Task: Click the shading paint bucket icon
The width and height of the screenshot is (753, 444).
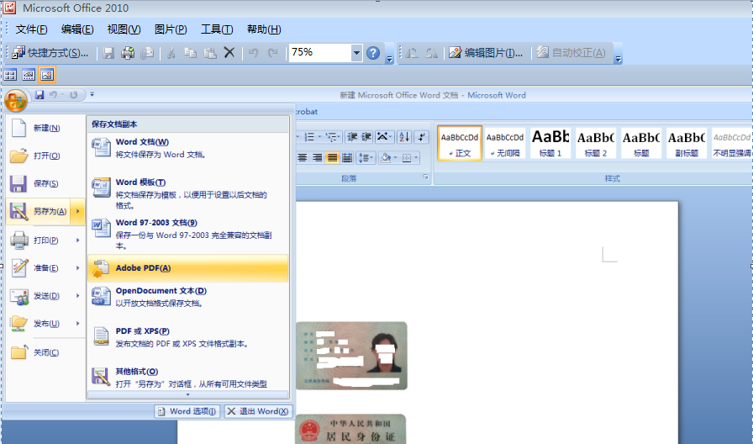Action: (x=385, y=157)
